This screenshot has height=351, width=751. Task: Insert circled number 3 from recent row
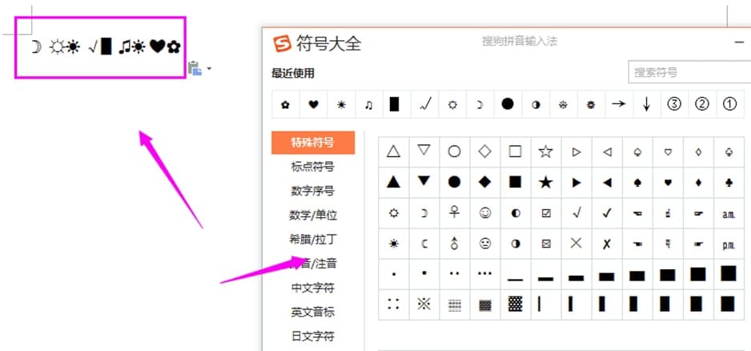point(674,104)
